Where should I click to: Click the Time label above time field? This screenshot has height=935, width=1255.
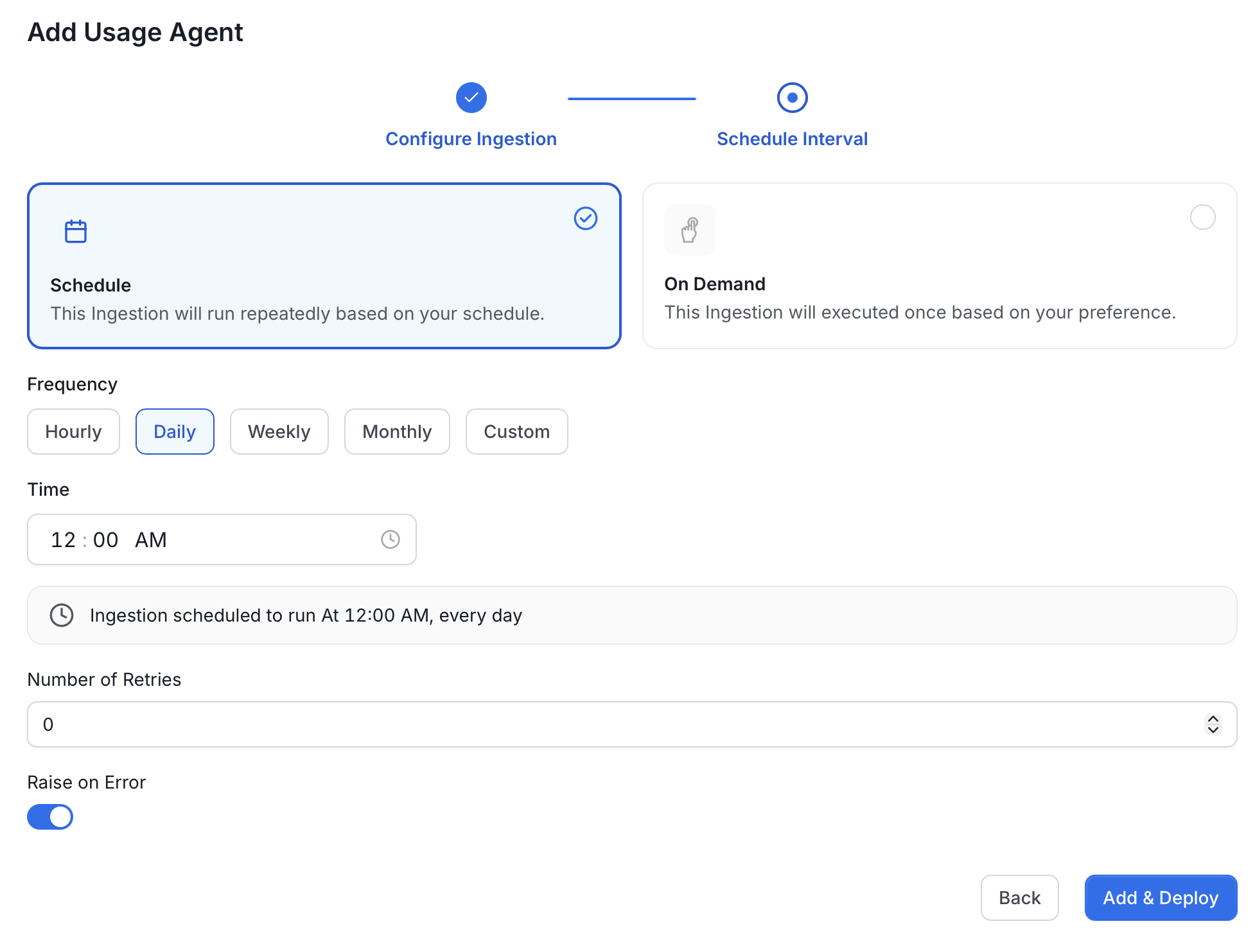[48, 489]
